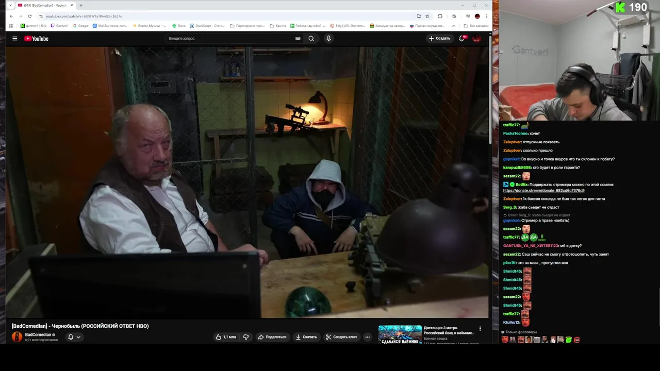The image size is (660, 371).
Task: Click Скачать download button
Action: pos(306,337)
